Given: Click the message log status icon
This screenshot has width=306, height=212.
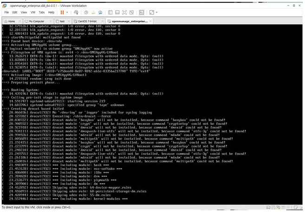Looking at the screenshot, I should [296, 207].
